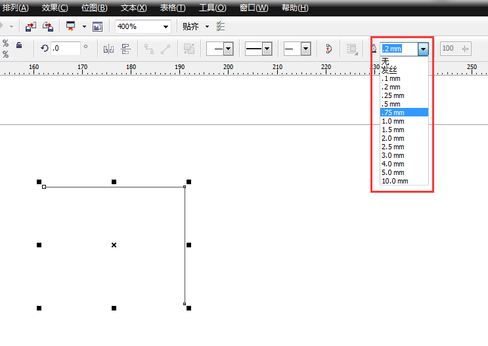Open the 位图(B) menu
488x346 pixels.
pos(94,8)
